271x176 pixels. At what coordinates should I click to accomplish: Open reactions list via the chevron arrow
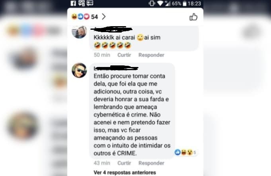[x=103, y=17]
